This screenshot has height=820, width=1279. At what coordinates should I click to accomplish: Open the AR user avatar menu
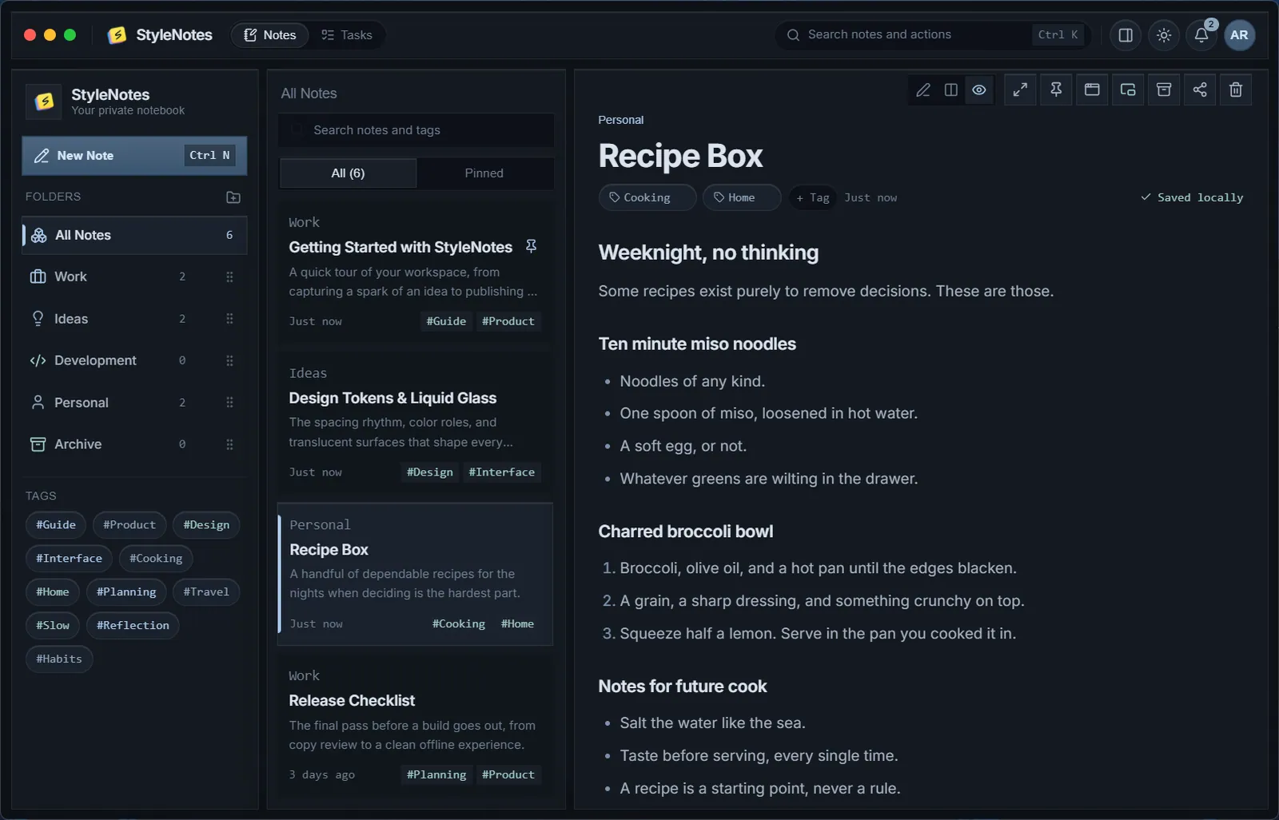(1240, 35)
